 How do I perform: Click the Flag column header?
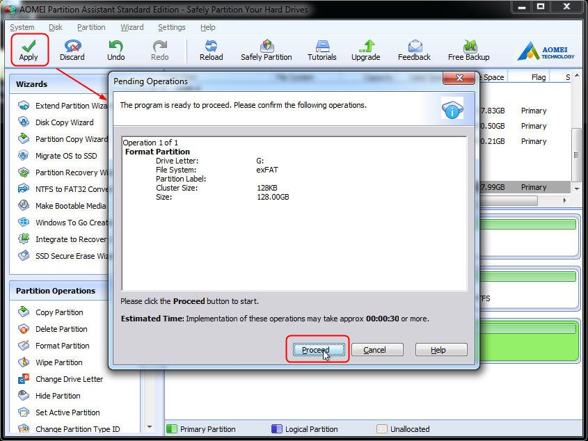click(539, 77)
